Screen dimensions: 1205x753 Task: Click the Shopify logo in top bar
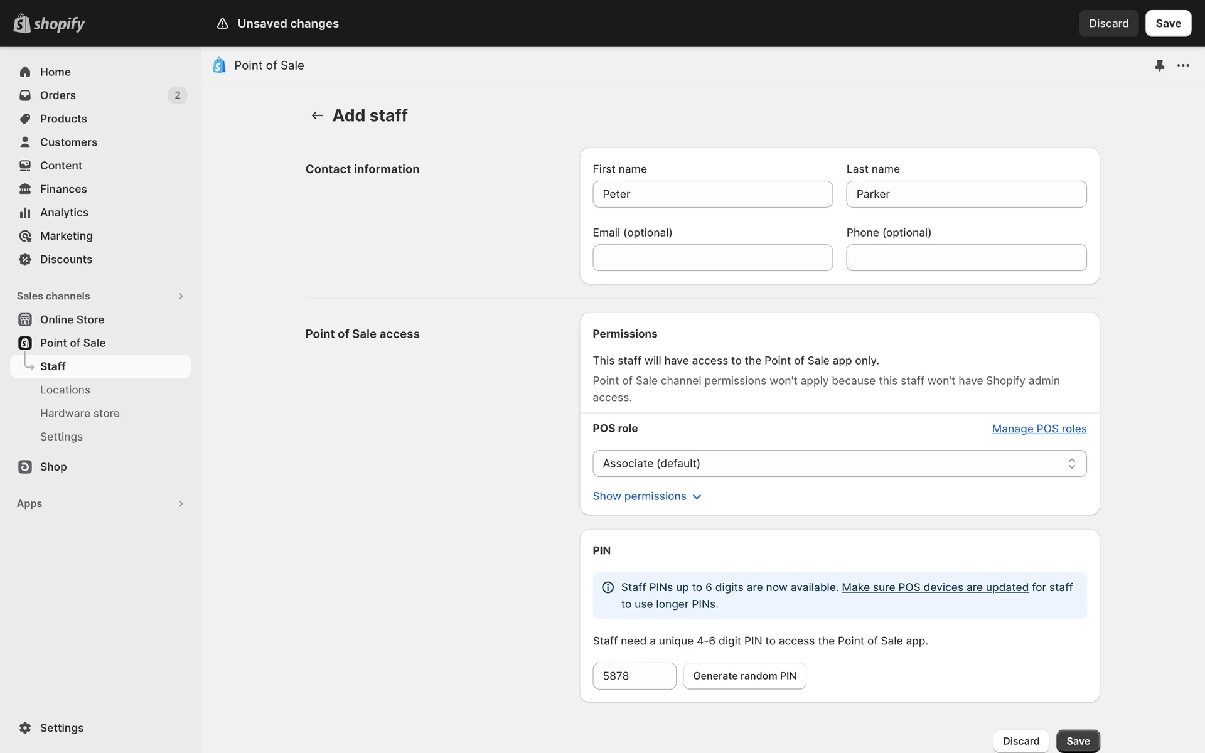(x=49, y=23)
